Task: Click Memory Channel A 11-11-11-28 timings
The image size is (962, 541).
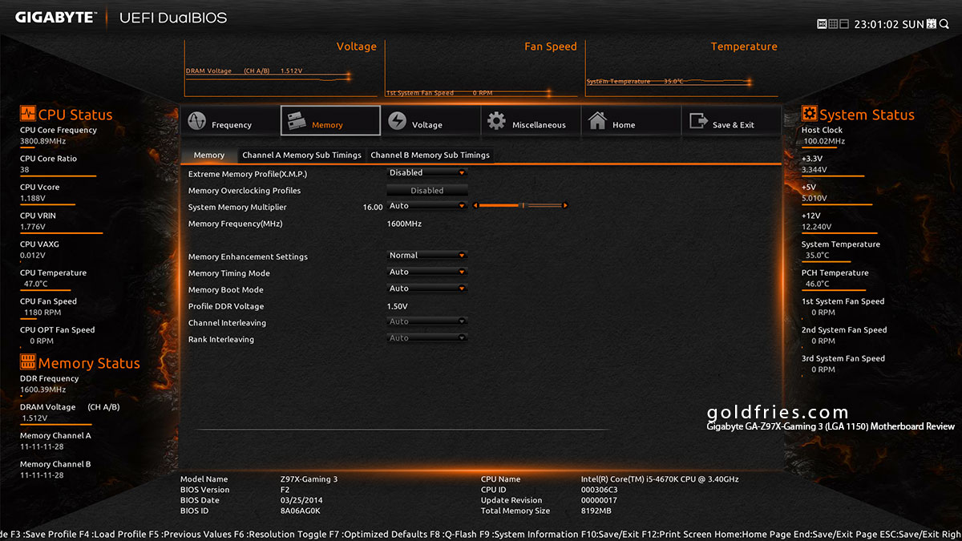Action: pos(42,446)
